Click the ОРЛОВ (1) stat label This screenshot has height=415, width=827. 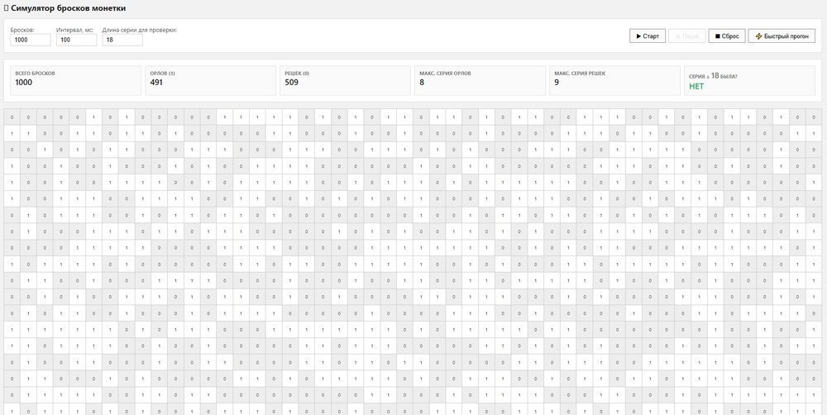click(162, 74)
